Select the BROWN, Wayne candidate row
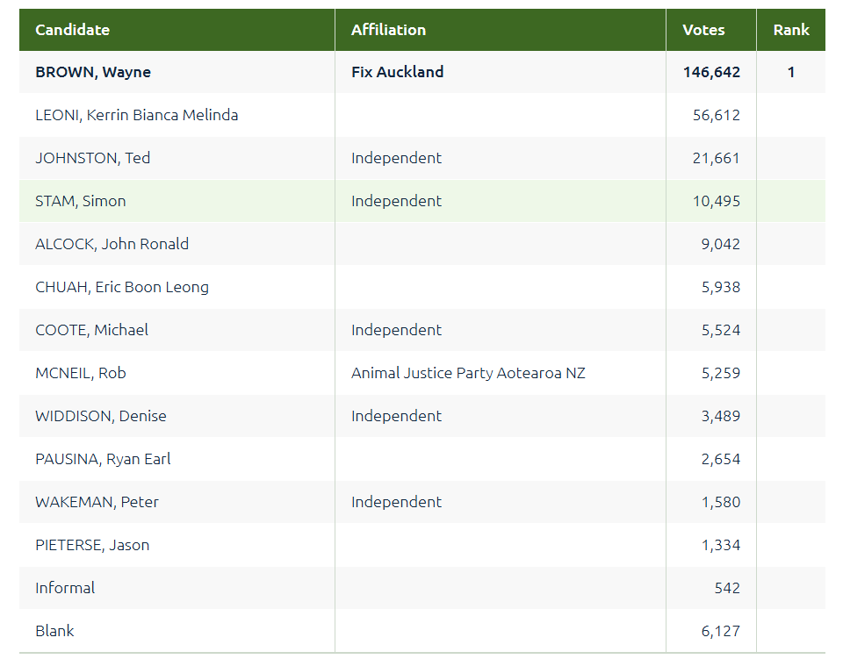The width and height of the screenshot is (843, 659). 93,72
